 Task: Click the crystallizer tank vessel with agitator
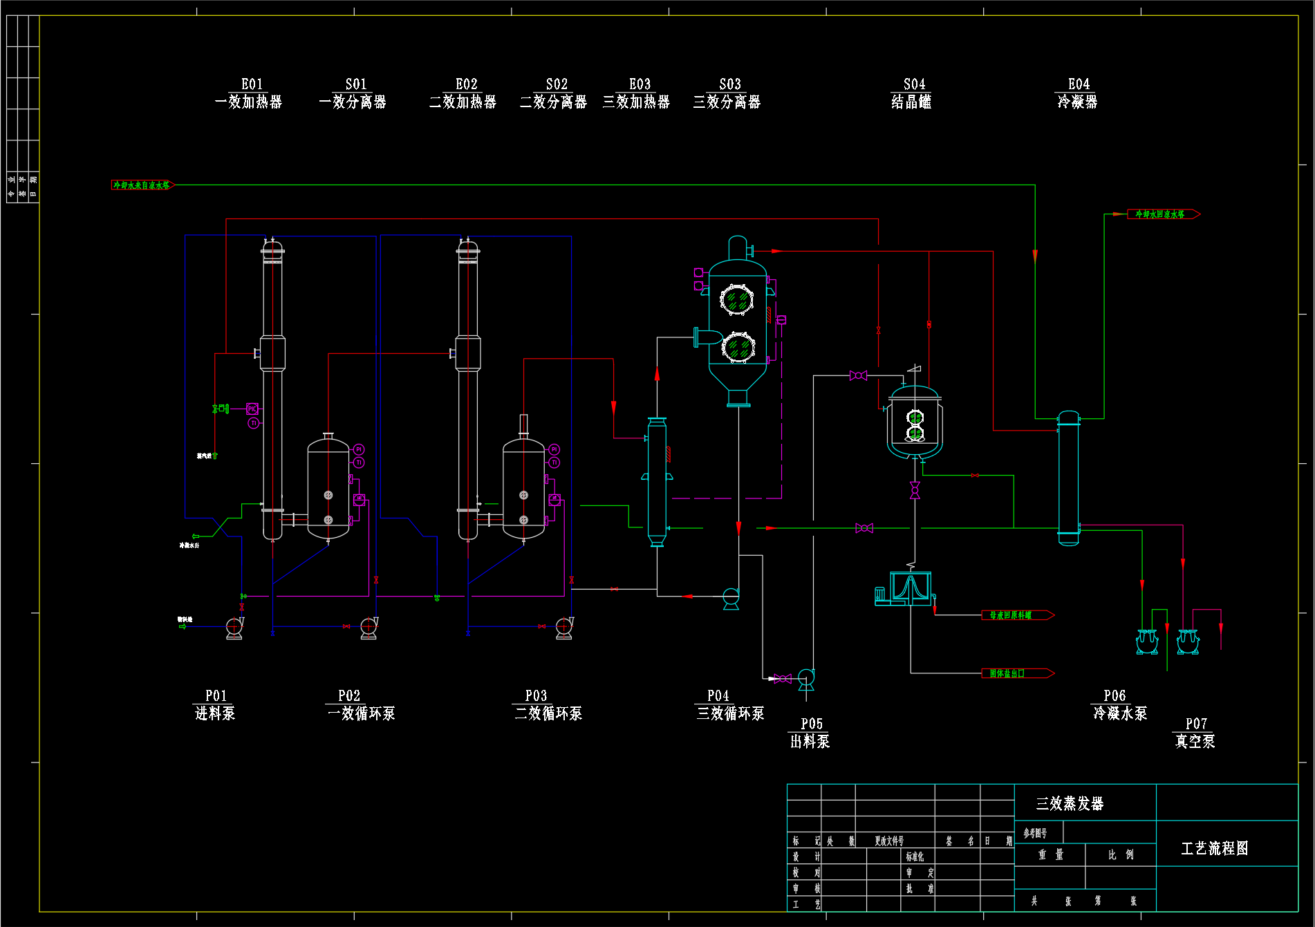[x=915, y=423]
